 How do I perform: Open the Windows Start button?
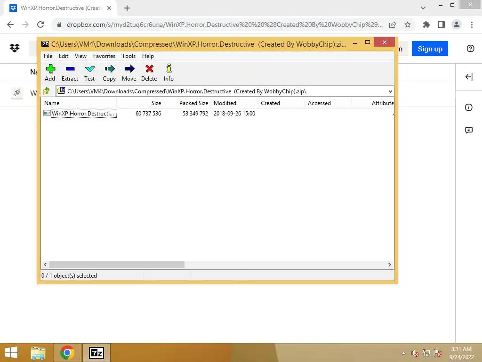pos(11,353)
